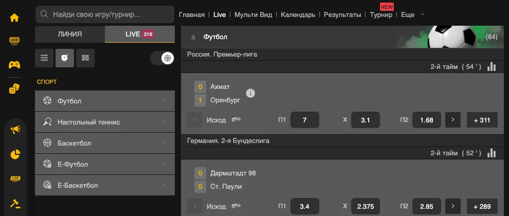Open +289 more markets

coord(482,206)
